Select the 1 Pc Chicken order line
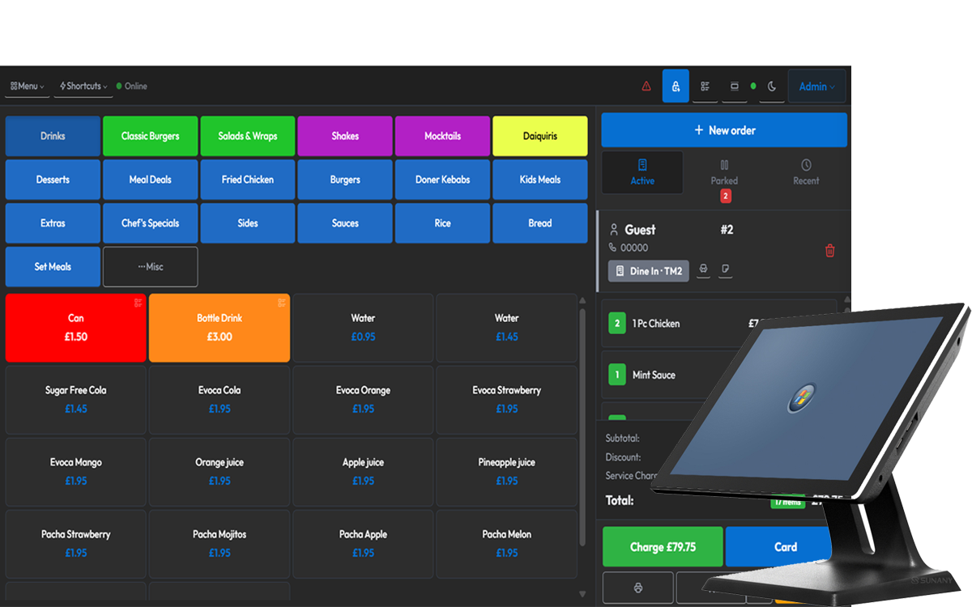Viewport: 972px width, 607px height. coord(719,324)
